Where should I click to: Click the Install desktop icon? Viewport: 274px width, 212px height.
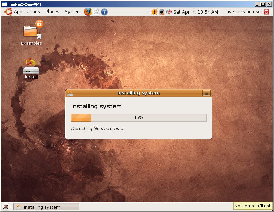coord(31,69)
